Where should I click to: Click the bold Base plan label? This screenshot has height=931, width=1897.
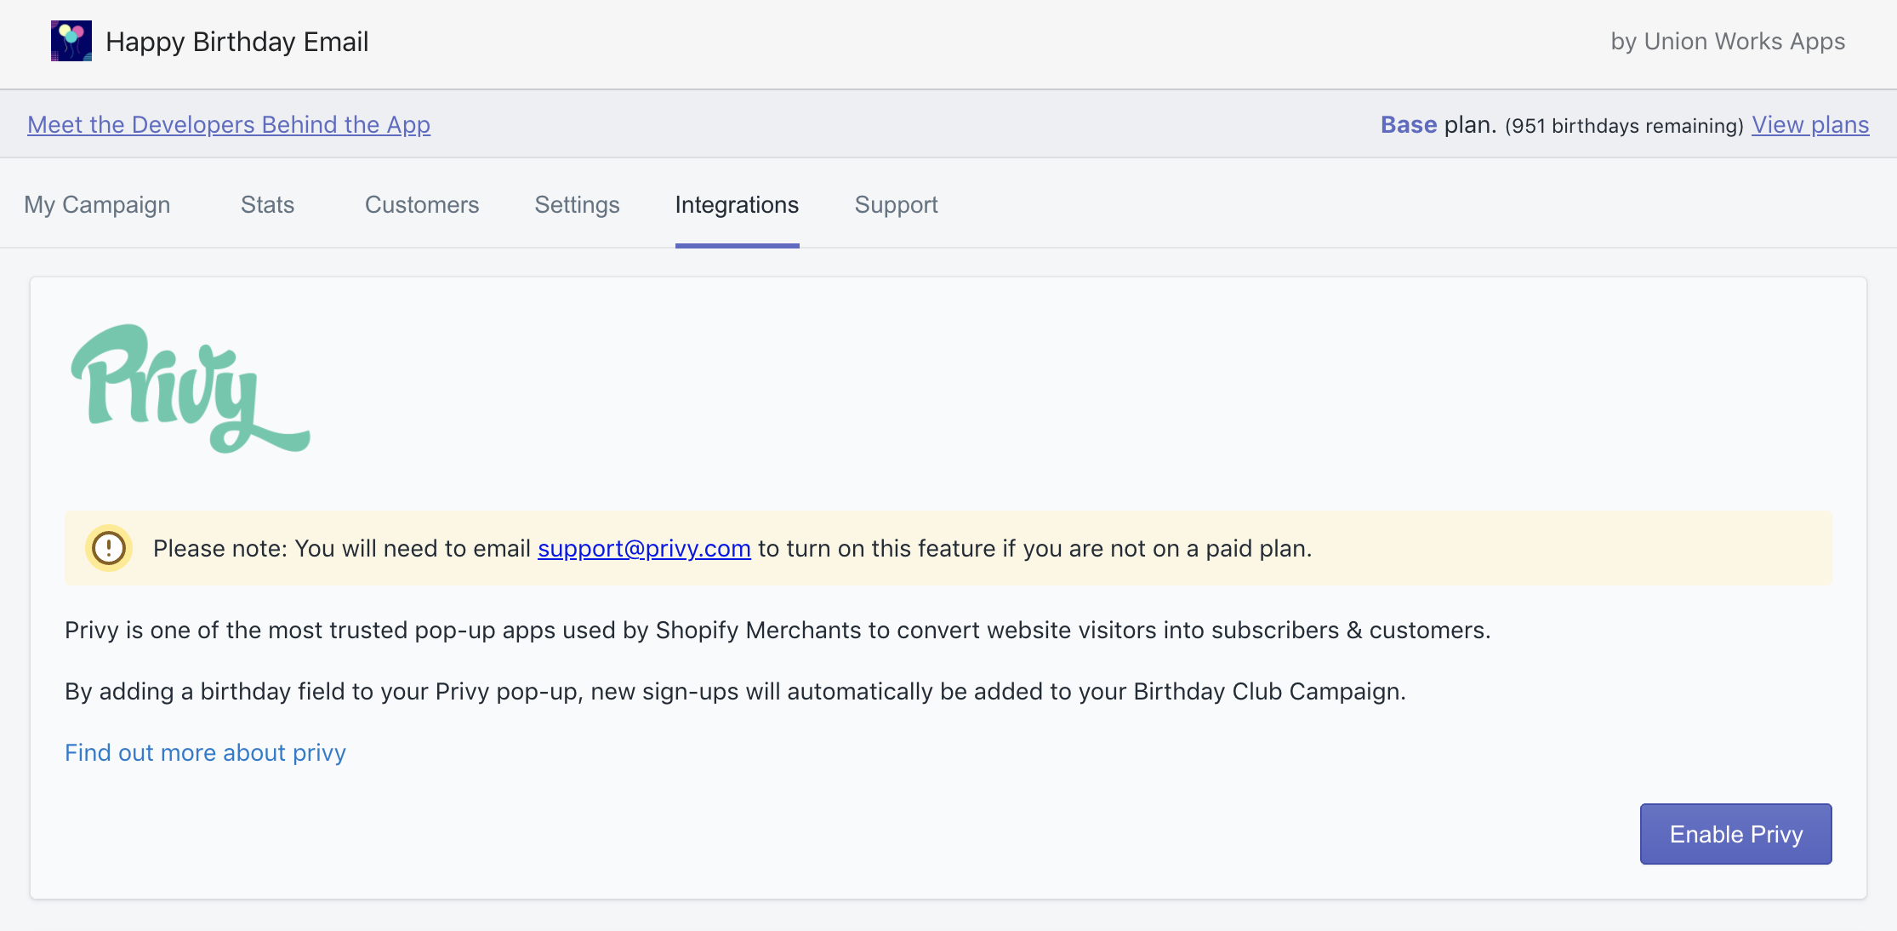click(1408, 125)
